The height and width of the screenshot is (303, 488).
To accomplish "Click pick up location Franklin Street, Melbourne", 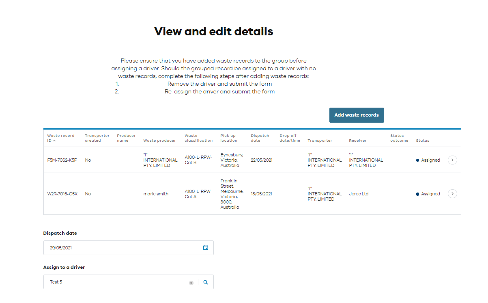I will [232, 194].
